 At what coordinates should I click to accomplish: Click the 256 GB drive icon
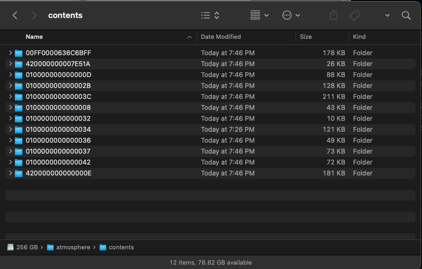[10, 247]
